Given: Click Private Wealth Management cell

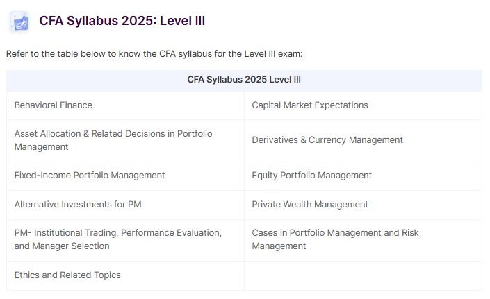Looking at the screenshot, I should click(x=363, y=205).
